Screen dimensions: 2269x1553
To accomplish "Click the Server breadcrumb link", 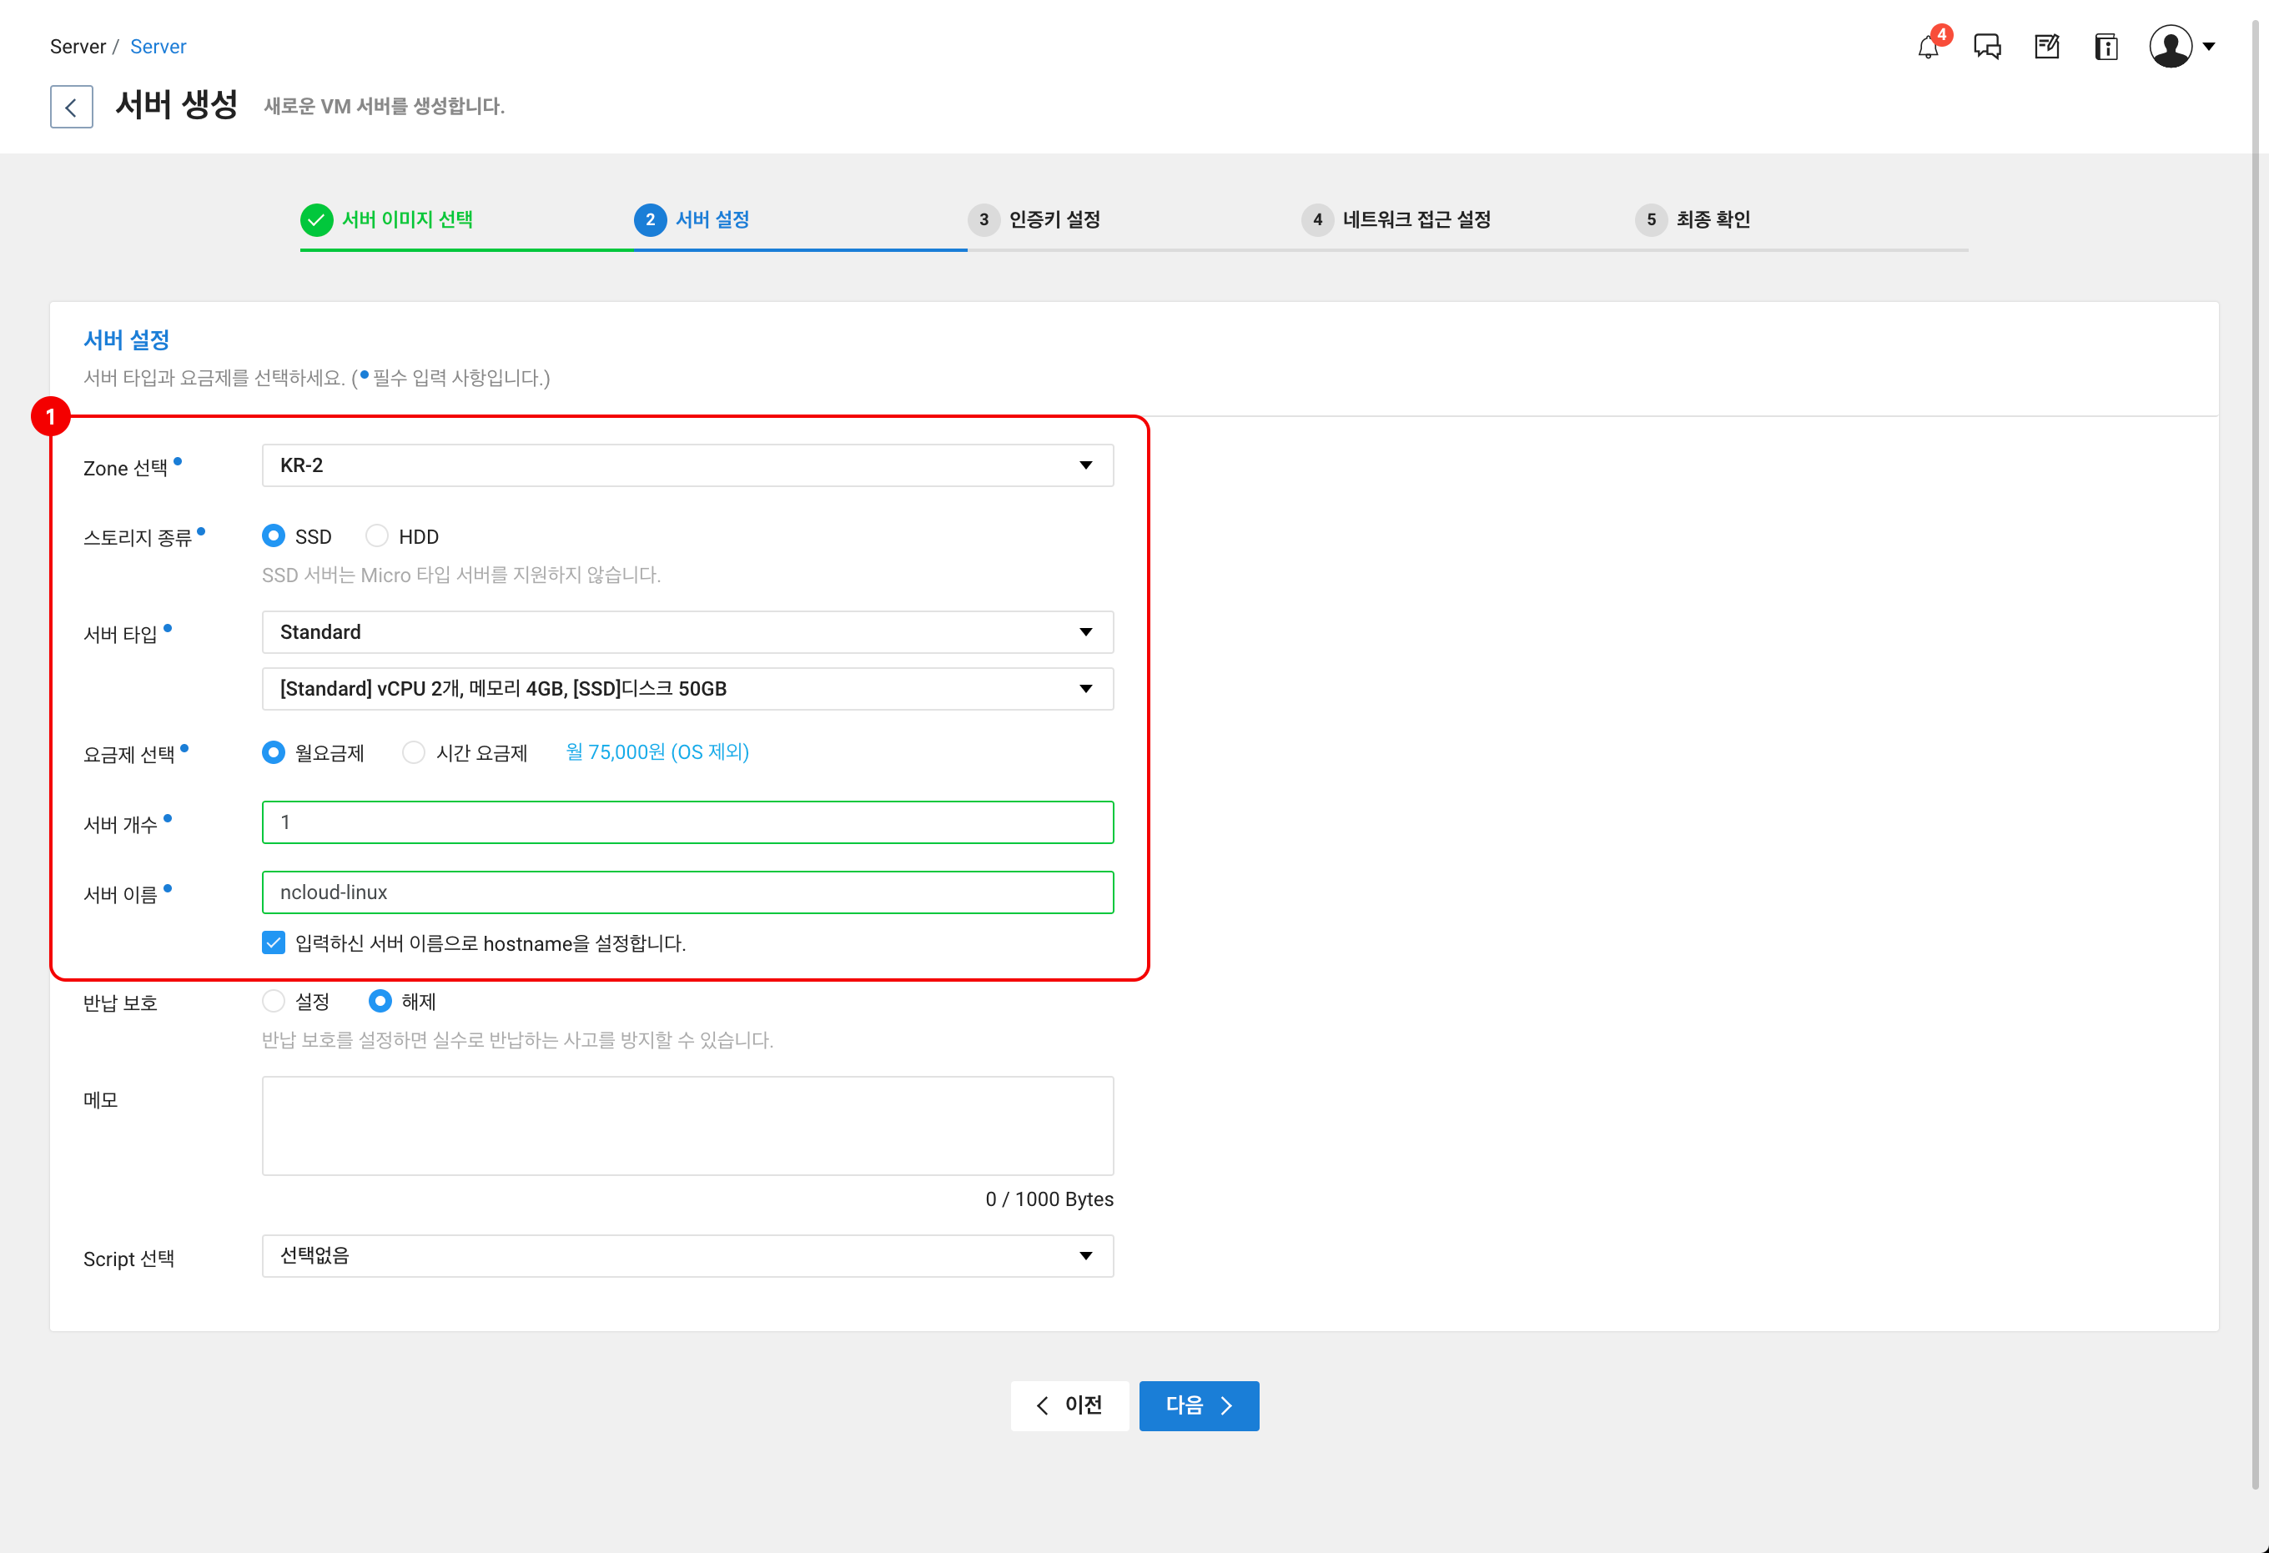I will click(158, 47).
